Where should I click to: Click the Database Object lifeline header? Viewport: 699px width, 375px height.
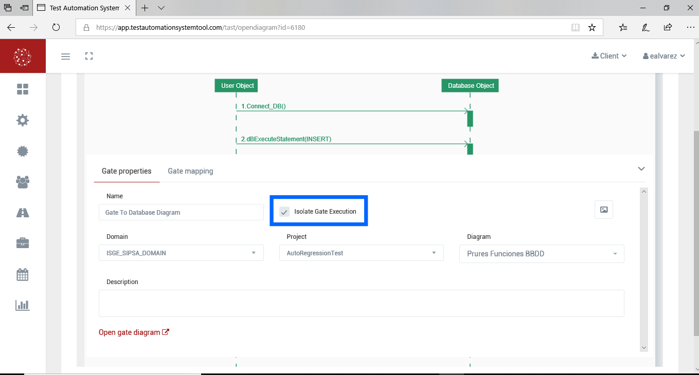[x=471, y=86]
